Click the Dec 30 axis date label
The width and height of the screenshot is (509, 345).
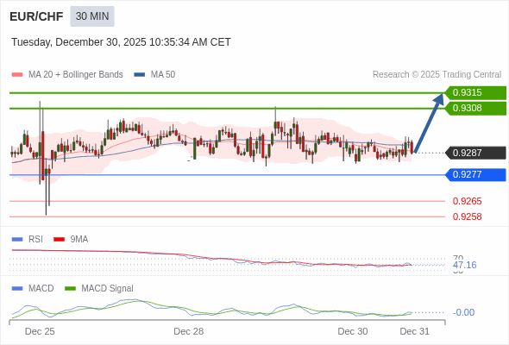[353, 331]
